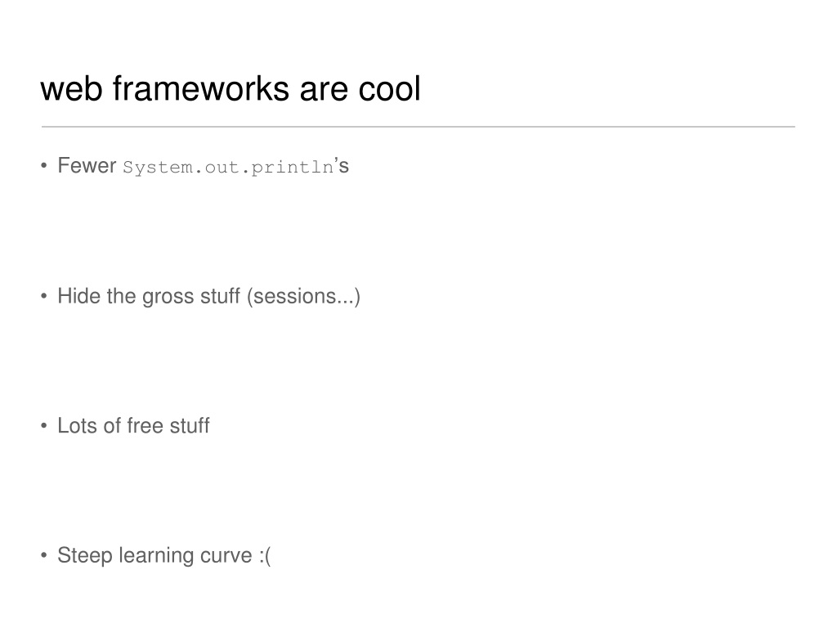
Task: Click the apostrophe 's' after println
Action: tap(342, 165)
